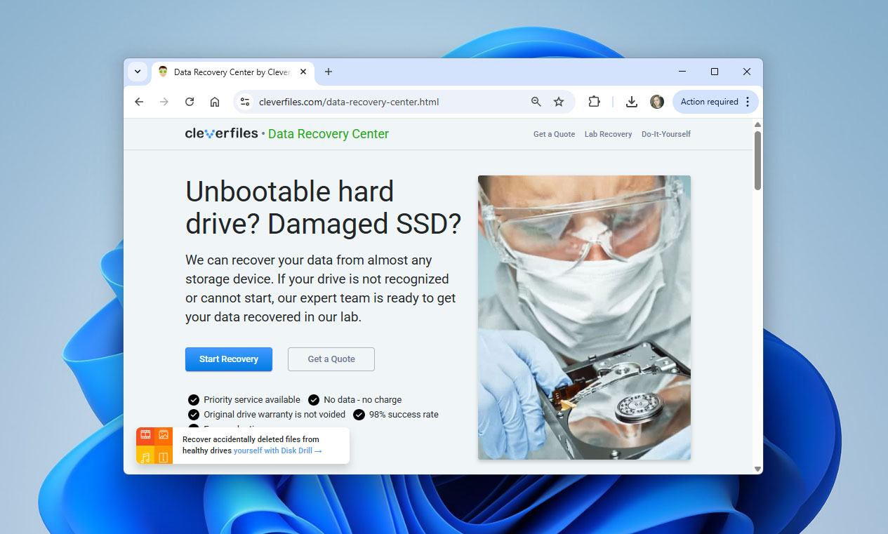The height and width of the screenshot is (534, 888).
Task: Open the browser profile avatar
Action: click(x=656, y=102)
